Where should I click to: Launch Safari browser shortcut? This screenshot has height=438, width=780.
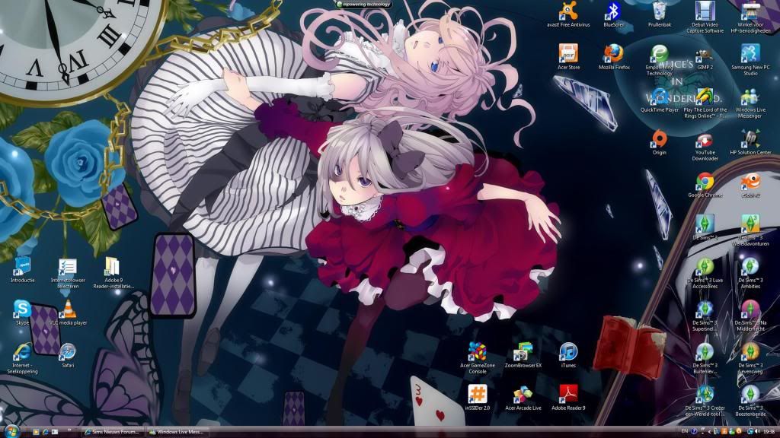68,355
